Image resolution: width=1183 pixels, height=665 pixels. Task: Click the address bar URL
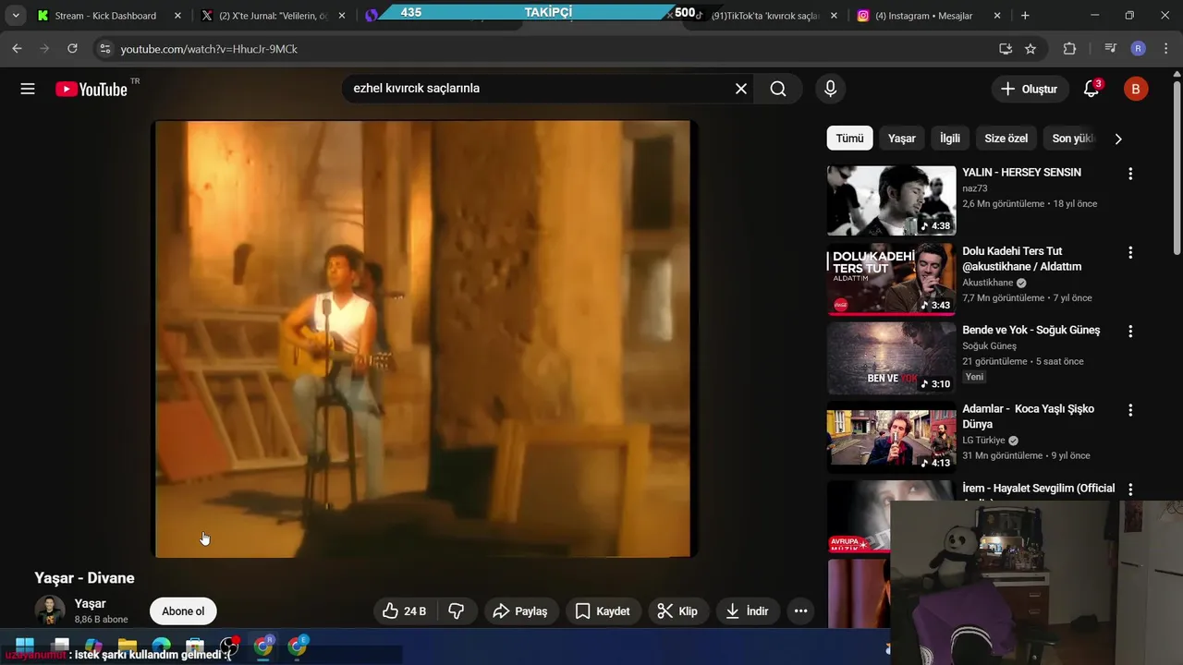coord(210,49)
